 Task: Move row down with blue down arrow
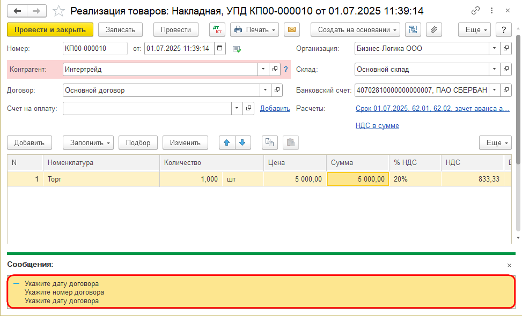[x=242, y=142]
